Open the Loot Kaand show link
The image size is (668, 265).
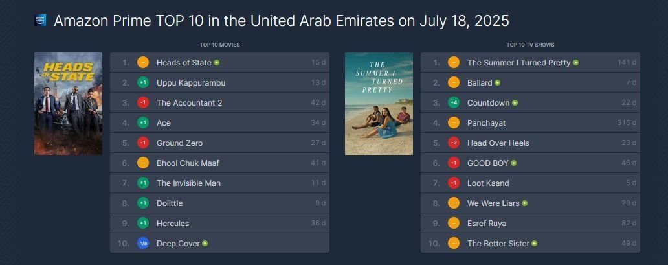pyautogui.click(x=488, y=183)
